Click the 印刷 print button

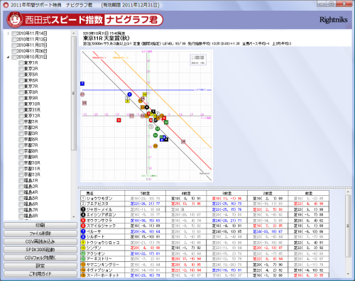[x=40, y=226]
